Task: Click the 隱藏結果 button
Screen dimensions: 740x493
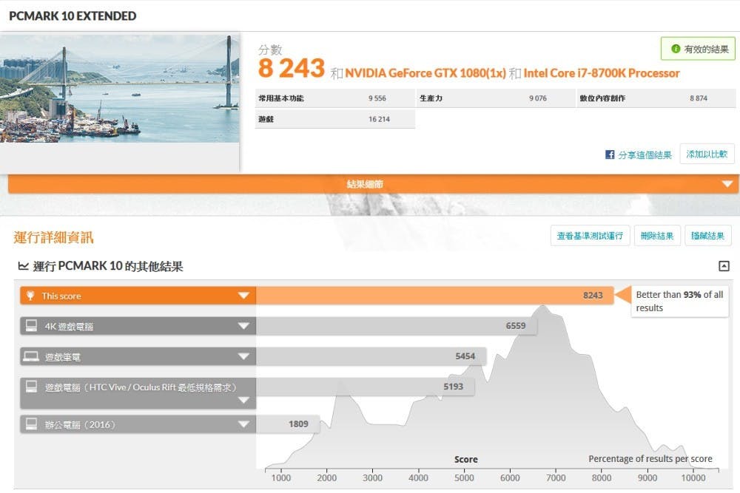Action: click(708, 236)
